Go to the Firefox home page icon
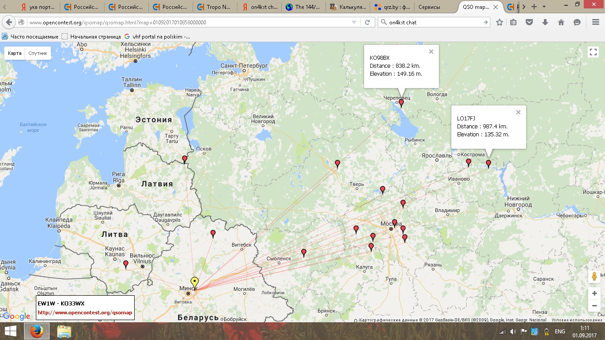The width and height of the screenshot is (605, 340). (x=561, y=22)
